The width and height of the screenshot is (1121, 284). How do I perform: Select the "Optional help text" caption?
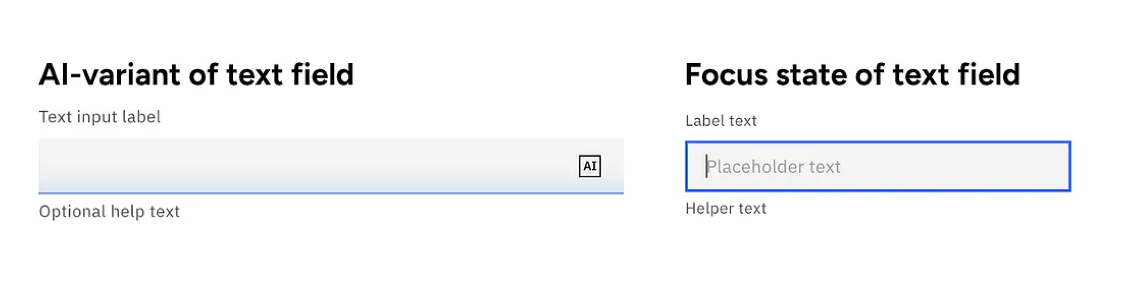(109, 211)
